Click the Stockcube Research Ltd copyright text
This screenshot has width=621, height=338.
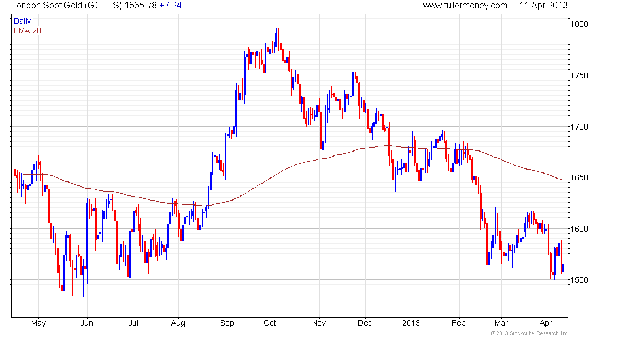click(x=529, y=333)
